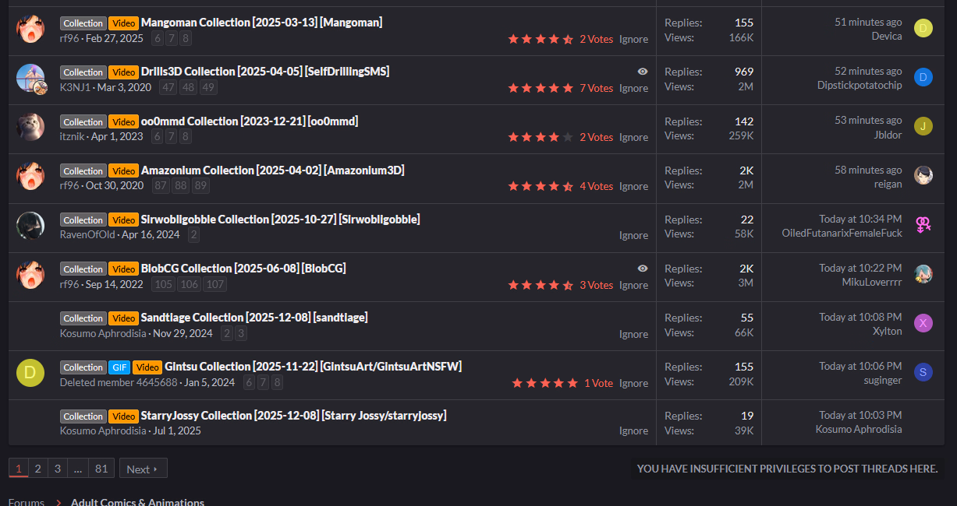The image size is (957, 506).
Task: Open the cat avatar of user itznik
Action: coord(30,127)
